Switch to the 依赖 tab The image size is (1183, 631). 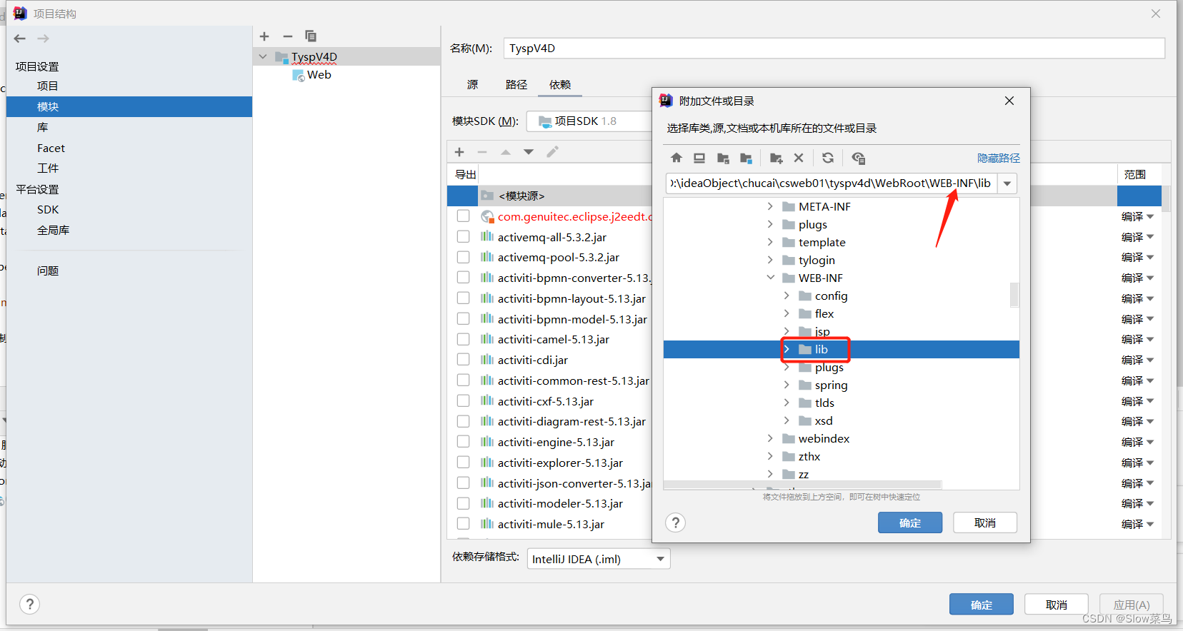[x=560, y=84]
